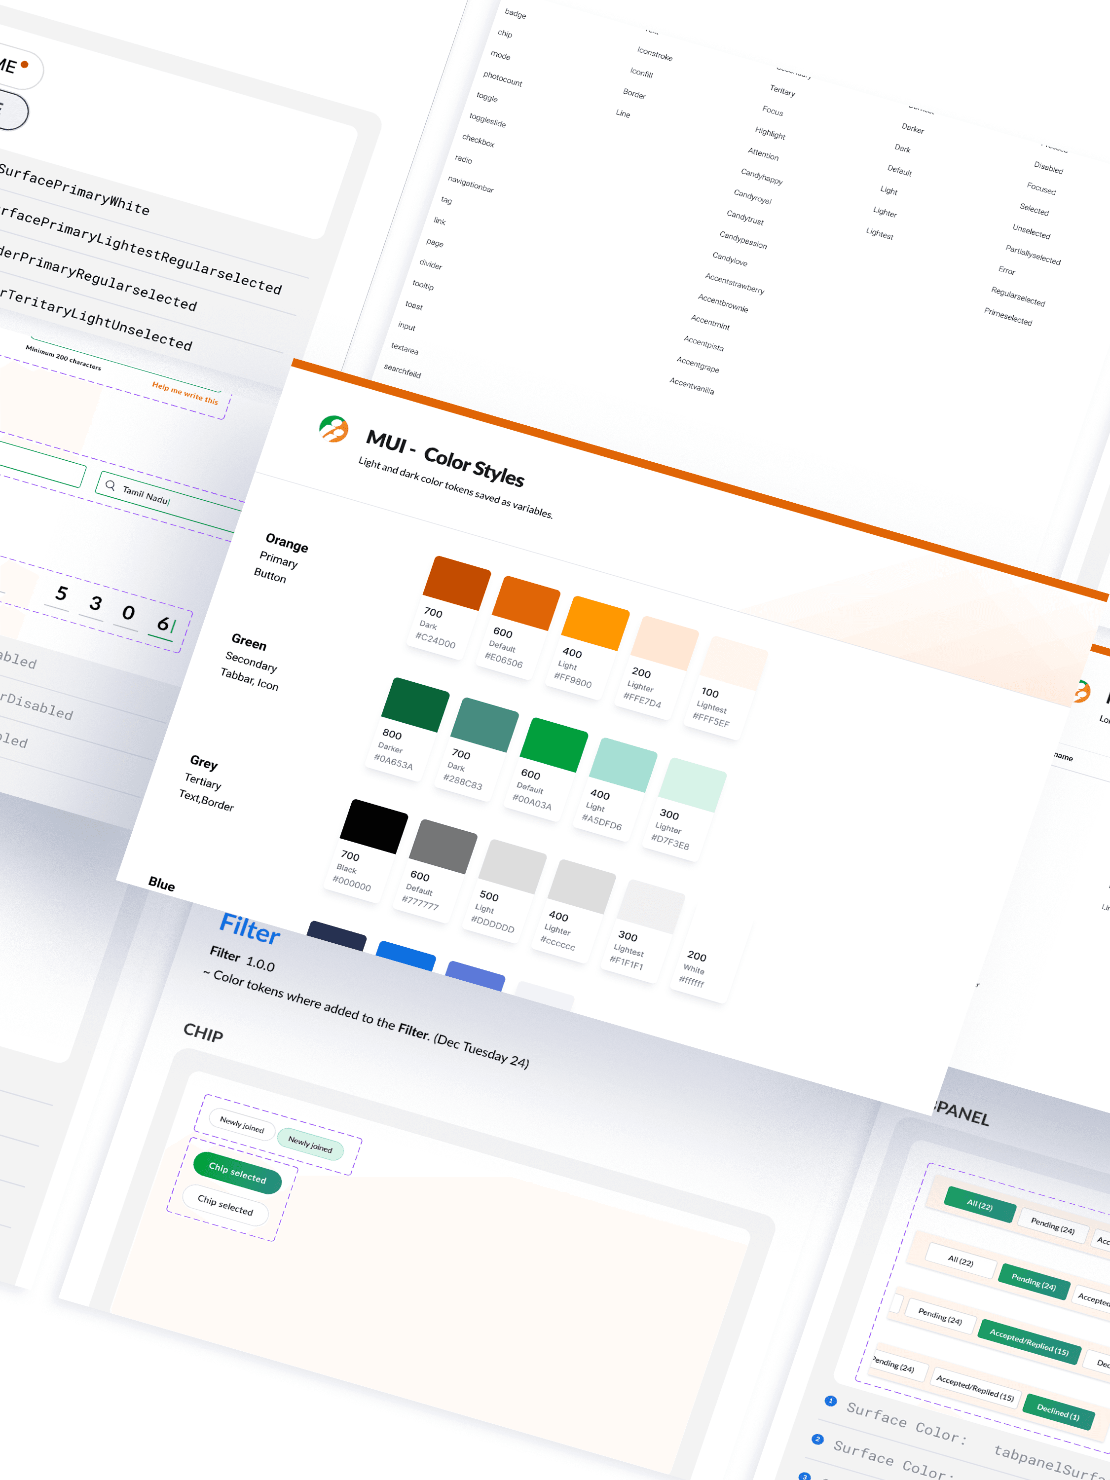Select the orange 600 Default #E06506 swatch

click(x=526, y=602)
